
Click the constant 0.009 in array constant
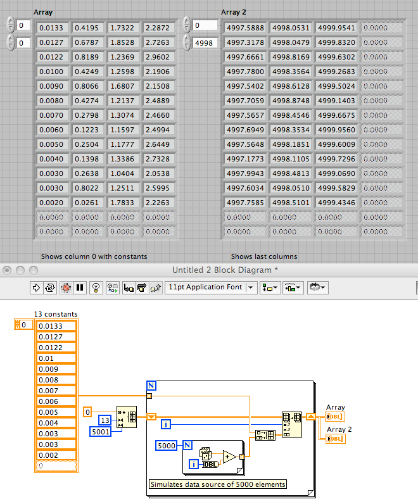point(56,369)
